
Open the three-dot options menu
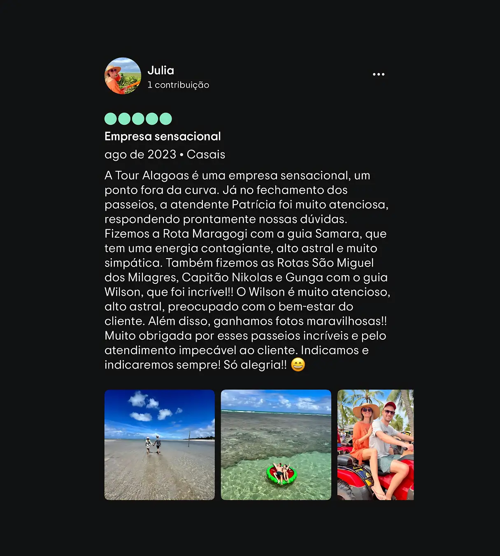tap(378, 75)
